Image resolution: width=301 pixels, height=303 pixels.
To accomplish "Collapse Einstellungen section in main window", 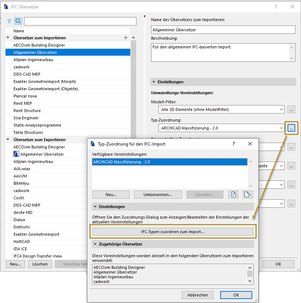I will tap(154, 82).
